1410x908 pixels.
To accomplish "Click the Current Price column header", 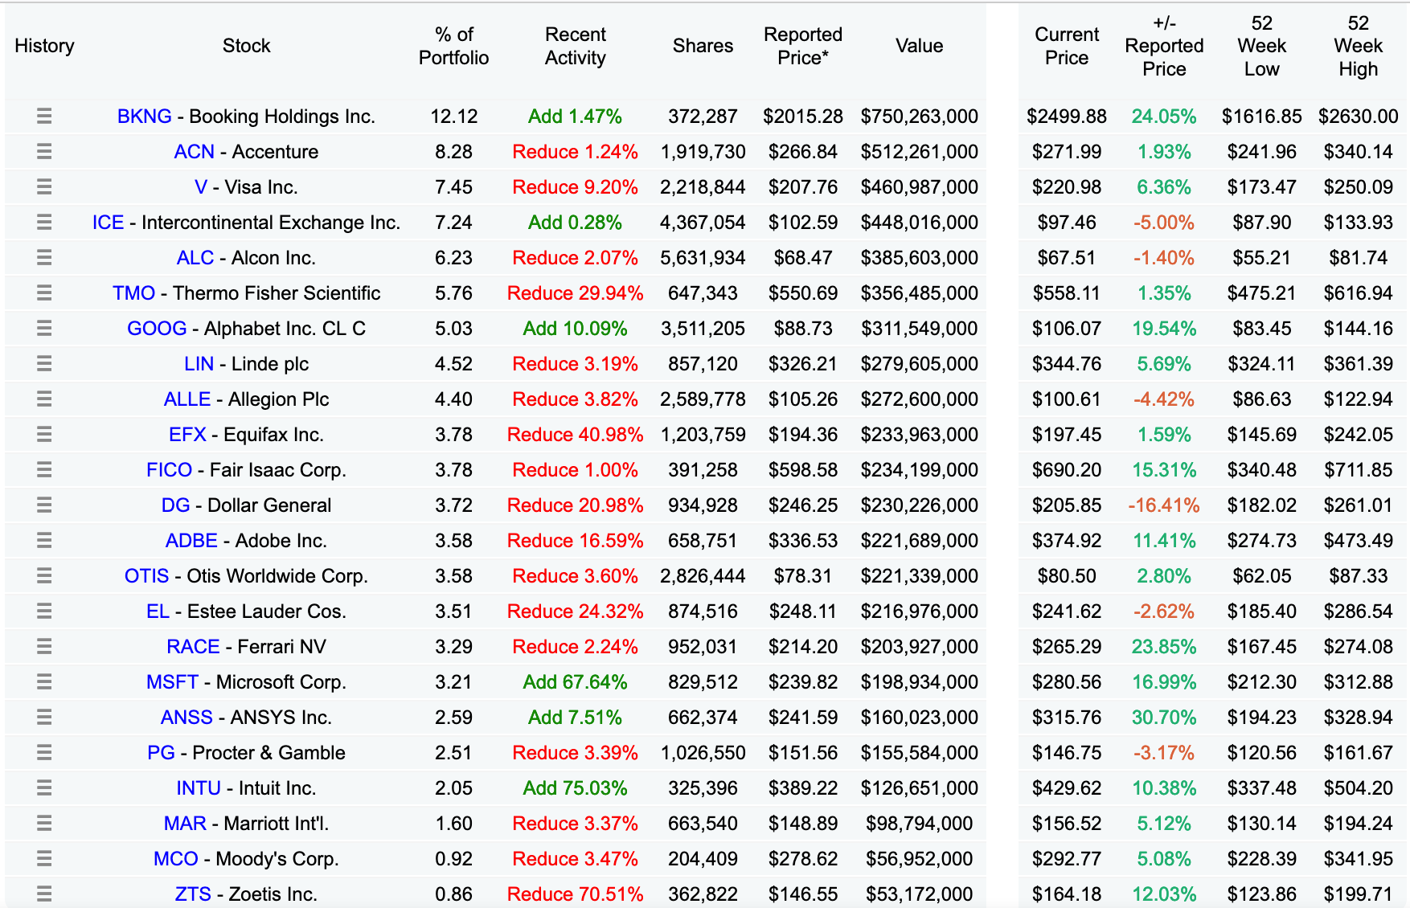I will coord(1067,46).
